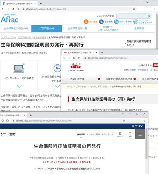Click the SONY logo in blue header
Screen dimensions: 158x174
tap(137, 126)
